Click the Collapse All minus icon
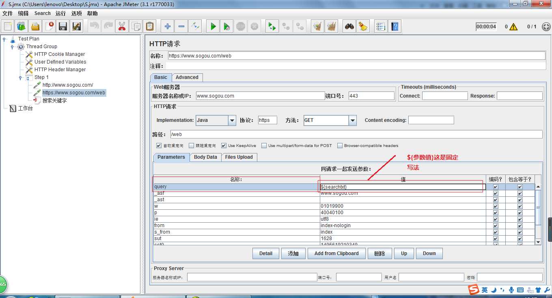This screenshot has height=298, width=552. click(x=181, y=26)
